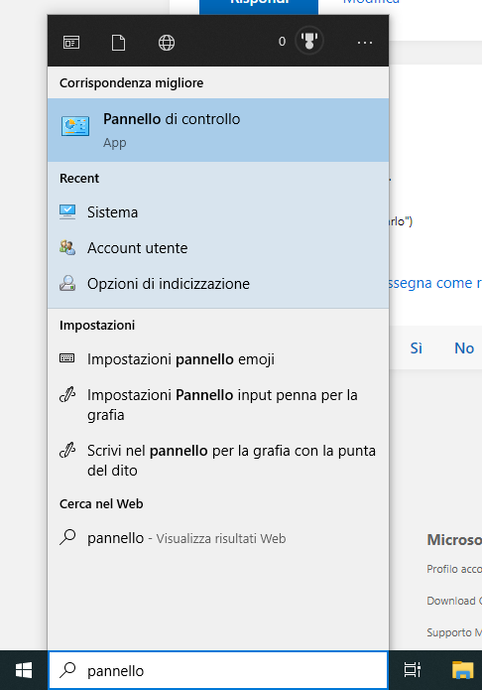Screen dimensions: 482x690
Task: Click the Account utente users icon
Action: pos(67,248)
